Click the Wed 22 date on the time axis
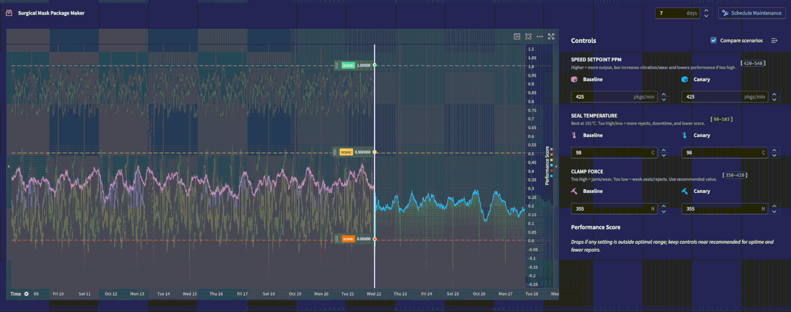Viewport: 791px width, 312px height. click(x=373, y=294)
